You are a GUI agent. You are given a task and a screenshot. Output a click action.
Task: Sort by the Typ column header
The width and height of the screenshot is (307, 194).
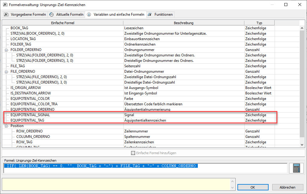[259, 23]
